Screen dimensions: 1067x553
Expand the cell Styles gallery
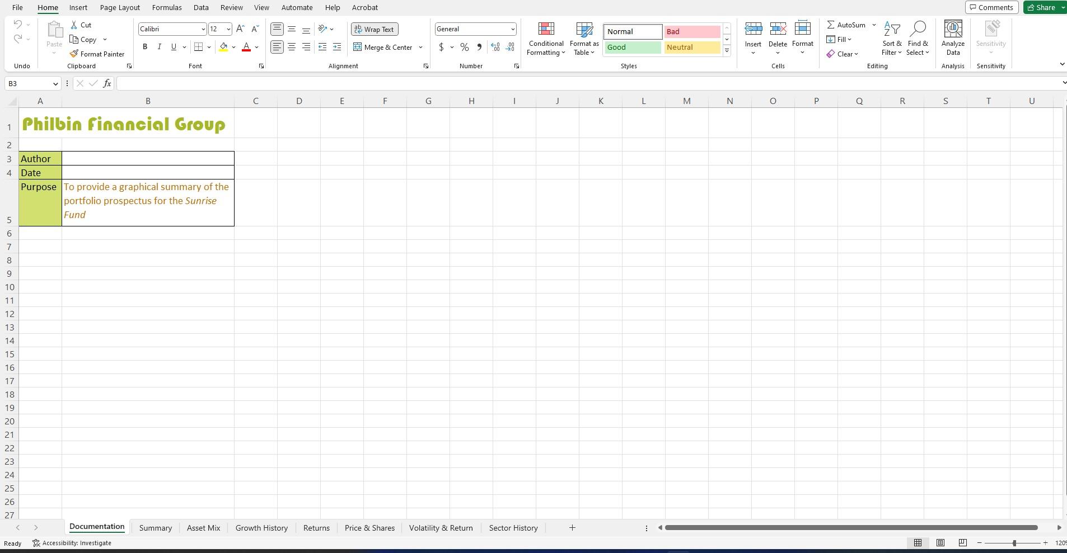(x=727, y=51)
